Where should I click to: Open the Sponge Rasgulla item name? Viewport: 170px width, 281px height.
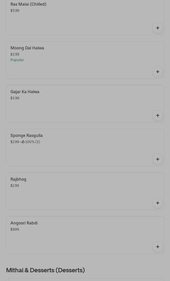pos(27,136)
